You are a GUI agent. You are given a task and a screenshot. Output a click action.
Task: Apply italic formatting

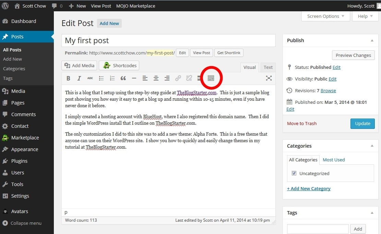point(79,78)
